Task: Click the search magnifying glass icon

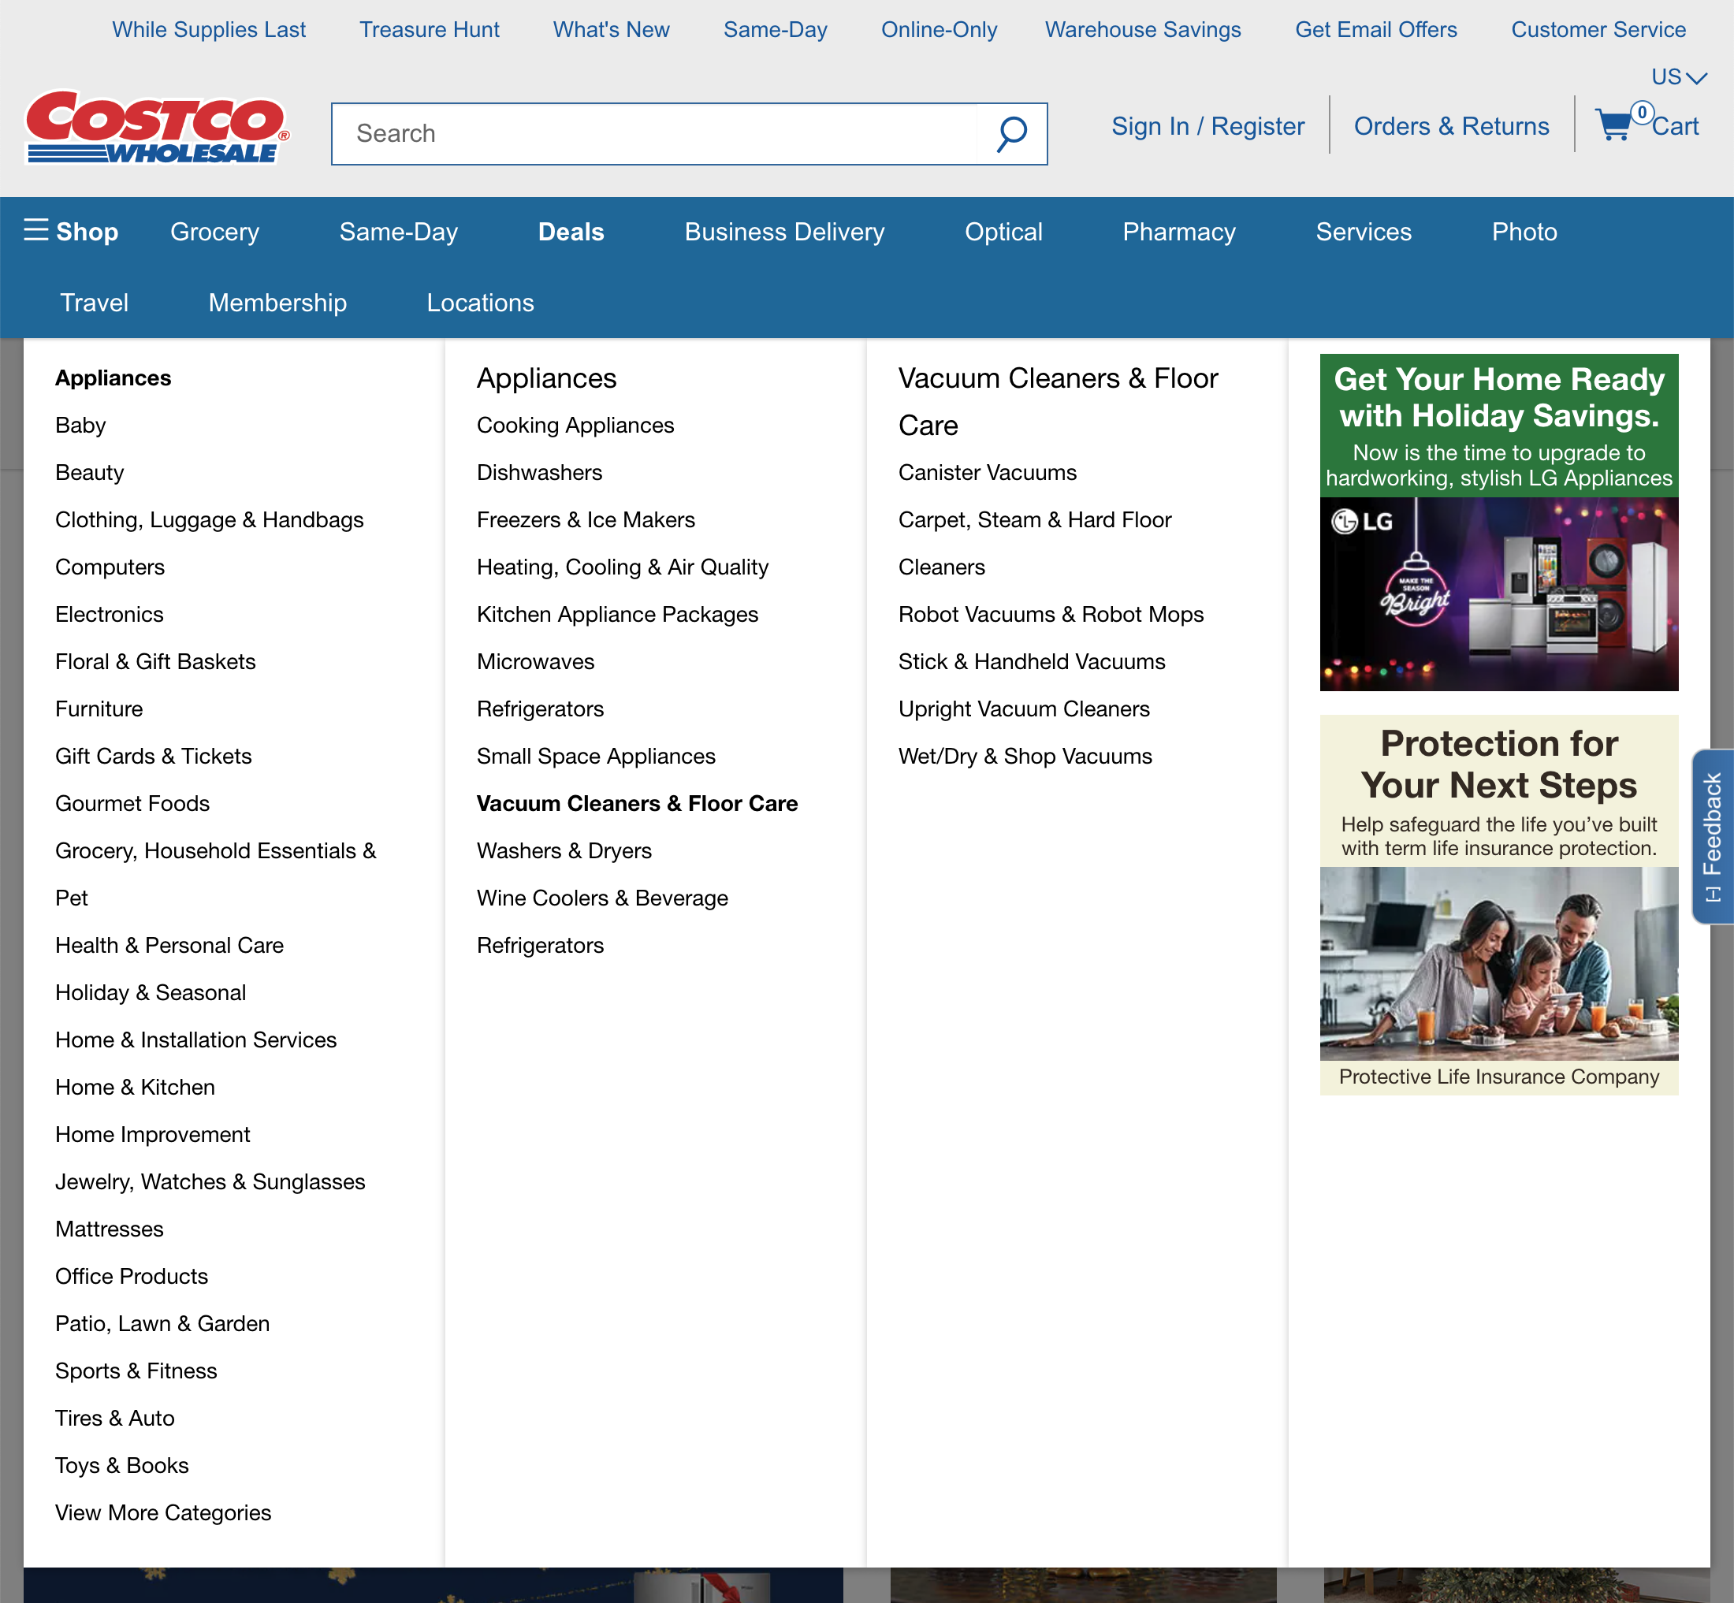Action: [1010, 132]
